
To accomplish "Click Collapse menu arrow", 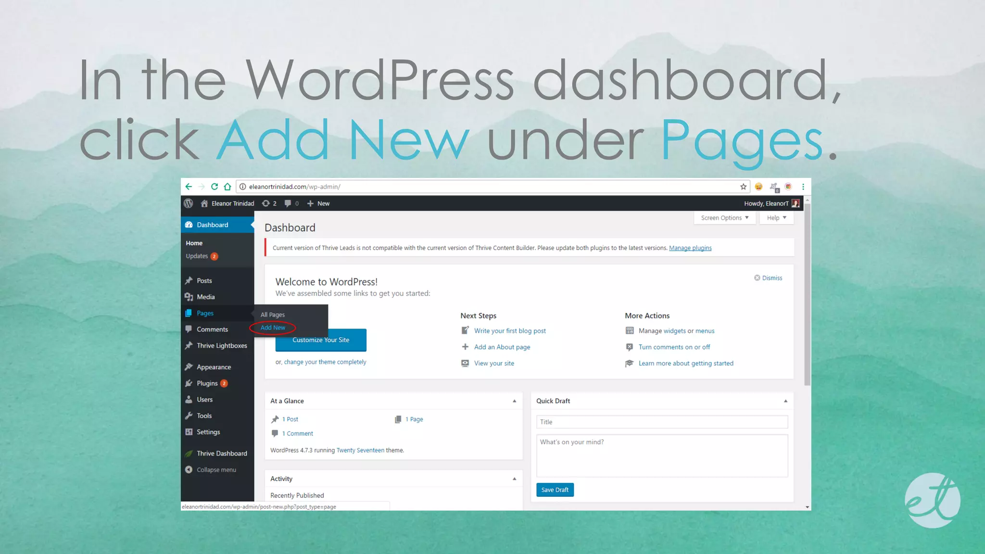I will [189, 470].
